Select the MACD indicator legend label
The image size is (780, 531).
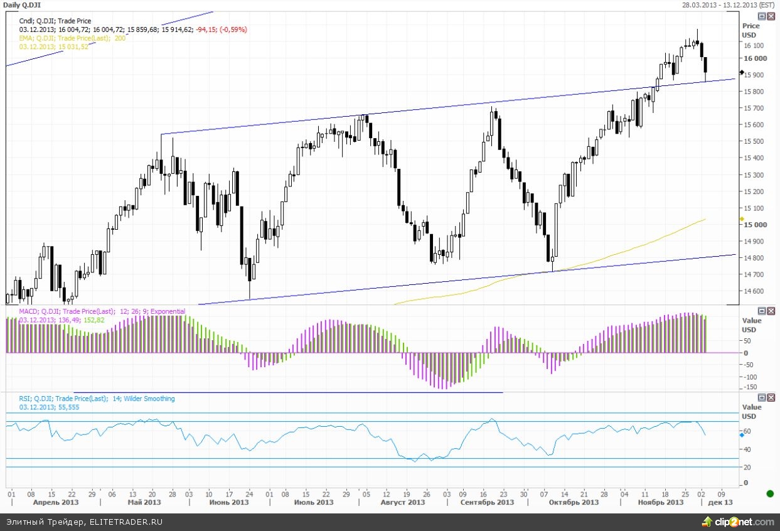(102, 311)
